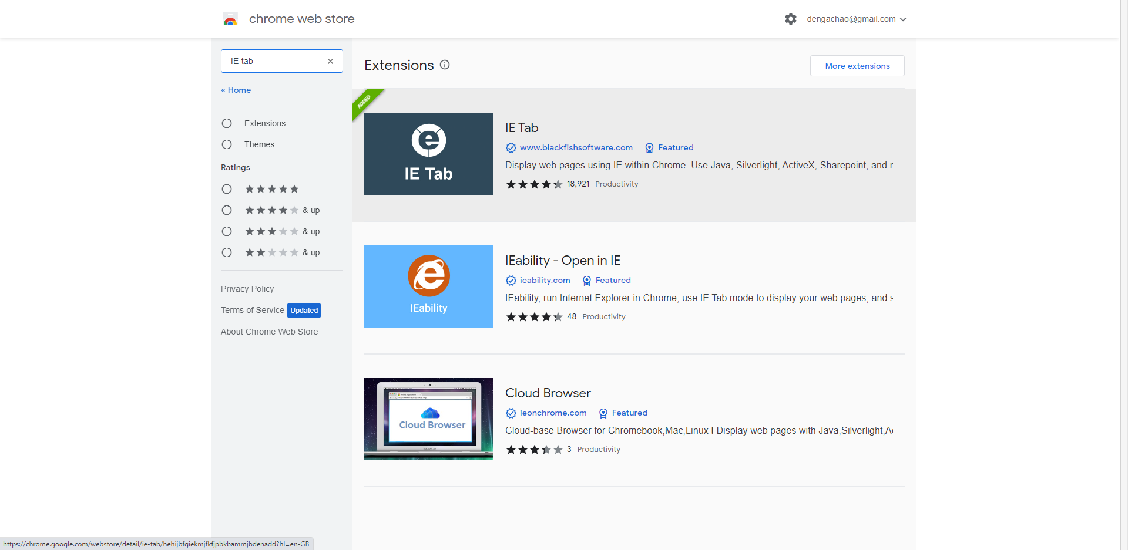Screen dimensions: 1128x550
Task: Choose the 4 stars & up rating filter
Action: click(227, 210)
